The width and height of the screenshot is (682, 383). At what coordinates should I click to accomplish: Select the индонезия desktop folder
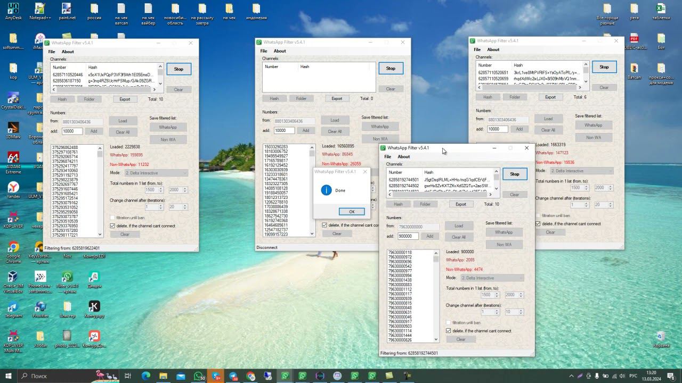coord(256,11)
